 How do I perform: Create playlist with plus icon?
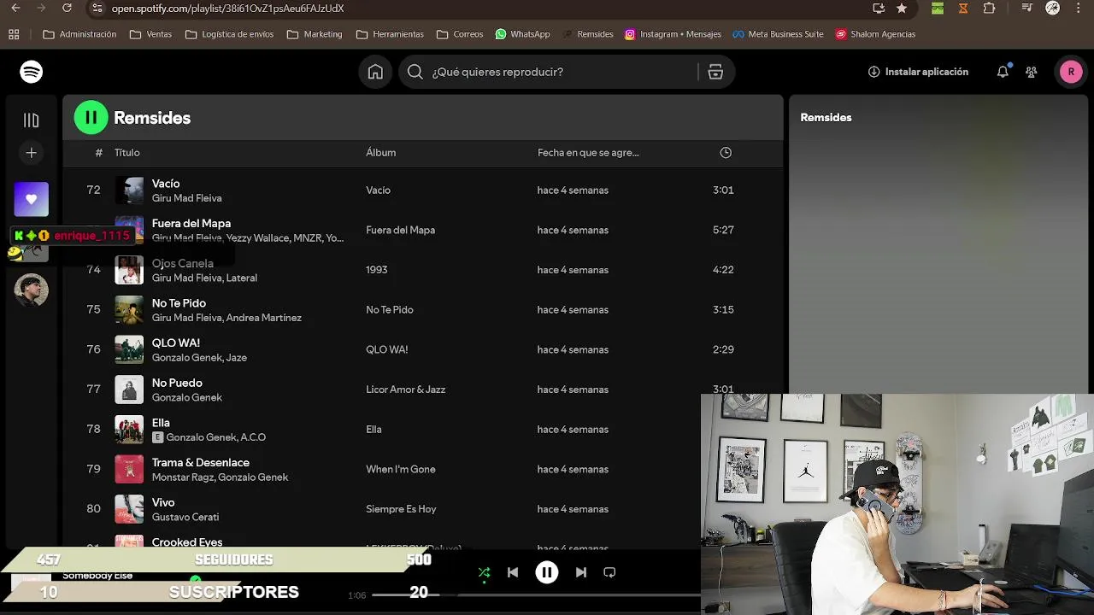(32, 153)
